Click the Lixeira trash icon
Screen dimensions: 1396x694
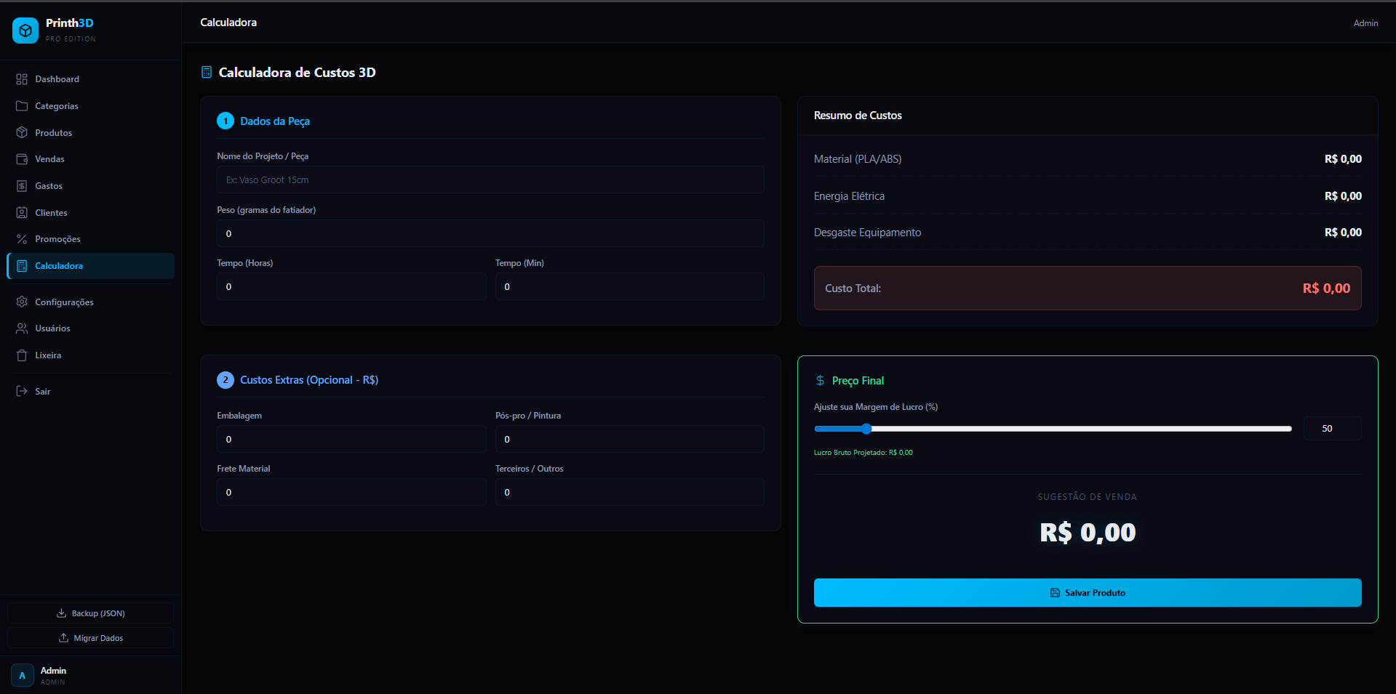point(22,355)
